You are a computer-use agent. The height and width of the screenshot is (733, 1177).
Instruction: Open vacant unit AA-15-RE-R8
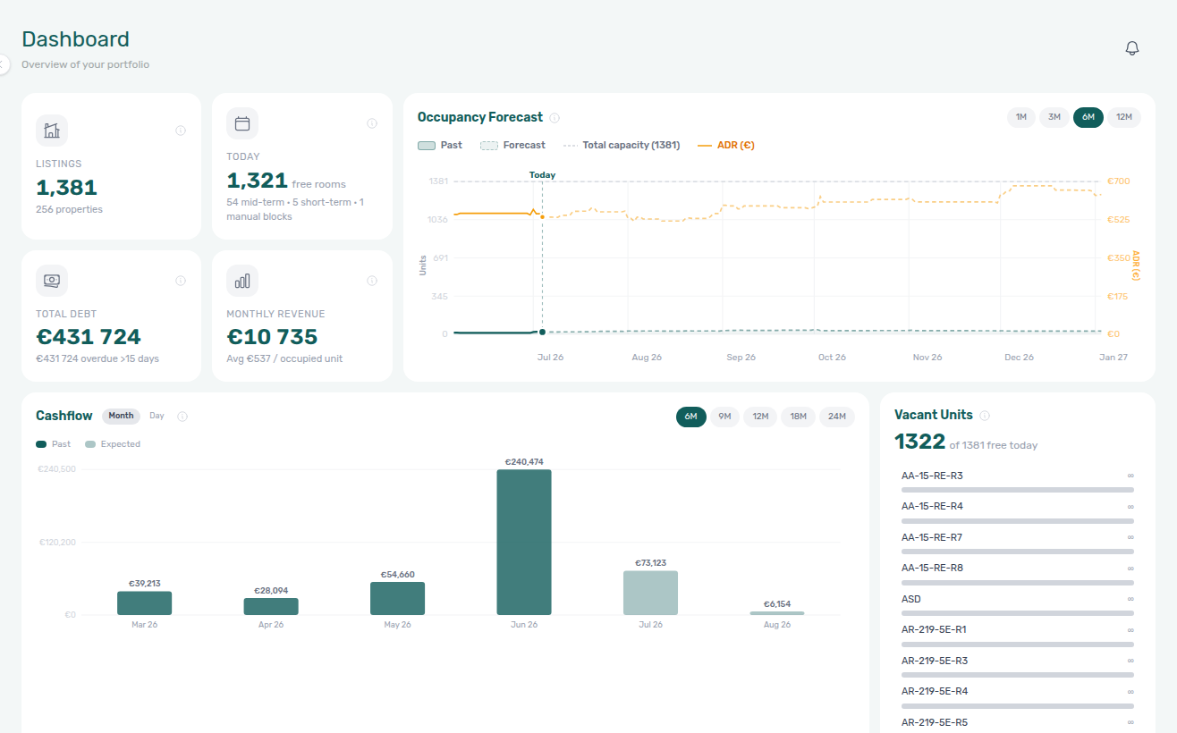coord(1018,574)
